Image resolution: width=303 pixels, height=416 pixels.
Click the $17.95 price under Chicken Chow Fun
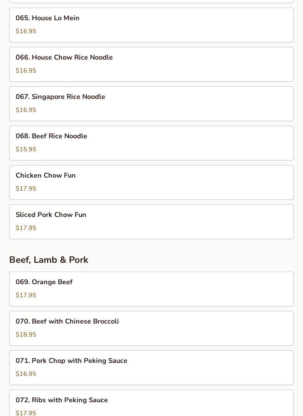[x=26, y=188]
